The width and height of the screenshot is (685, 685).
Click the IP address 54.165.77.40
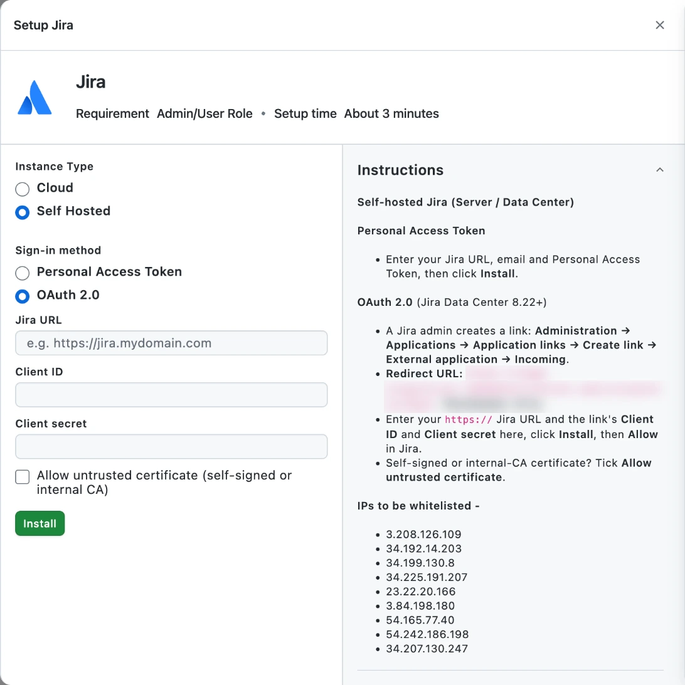click(x=420, y=620)
